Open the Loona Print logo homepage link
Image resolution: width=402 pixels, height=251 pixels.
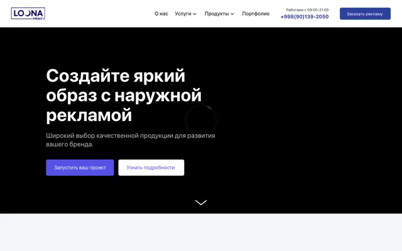(28, 14)
